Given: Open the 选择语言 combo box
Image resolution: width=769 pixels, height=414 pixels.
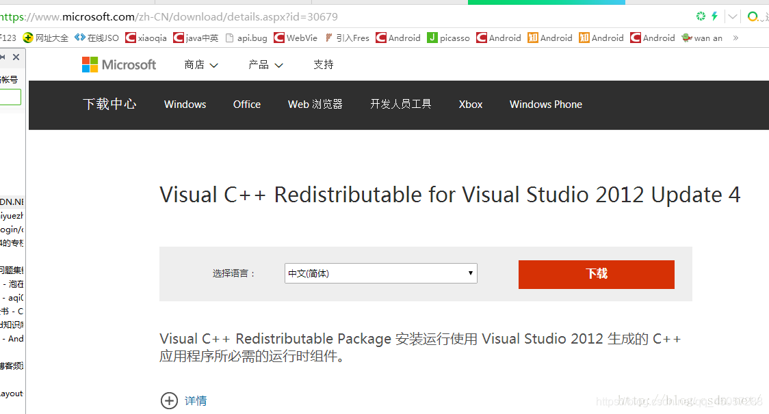Looking at the screenshot, I should (x=380, y=273).
